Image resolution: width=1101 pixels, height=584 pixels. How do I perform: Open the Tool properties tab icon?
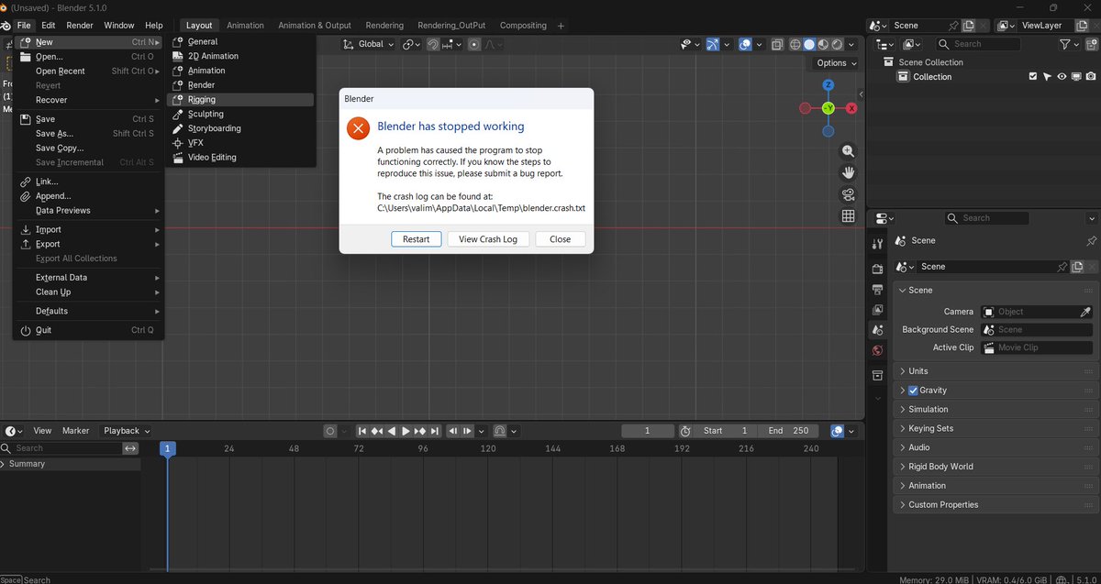(877, 244)
